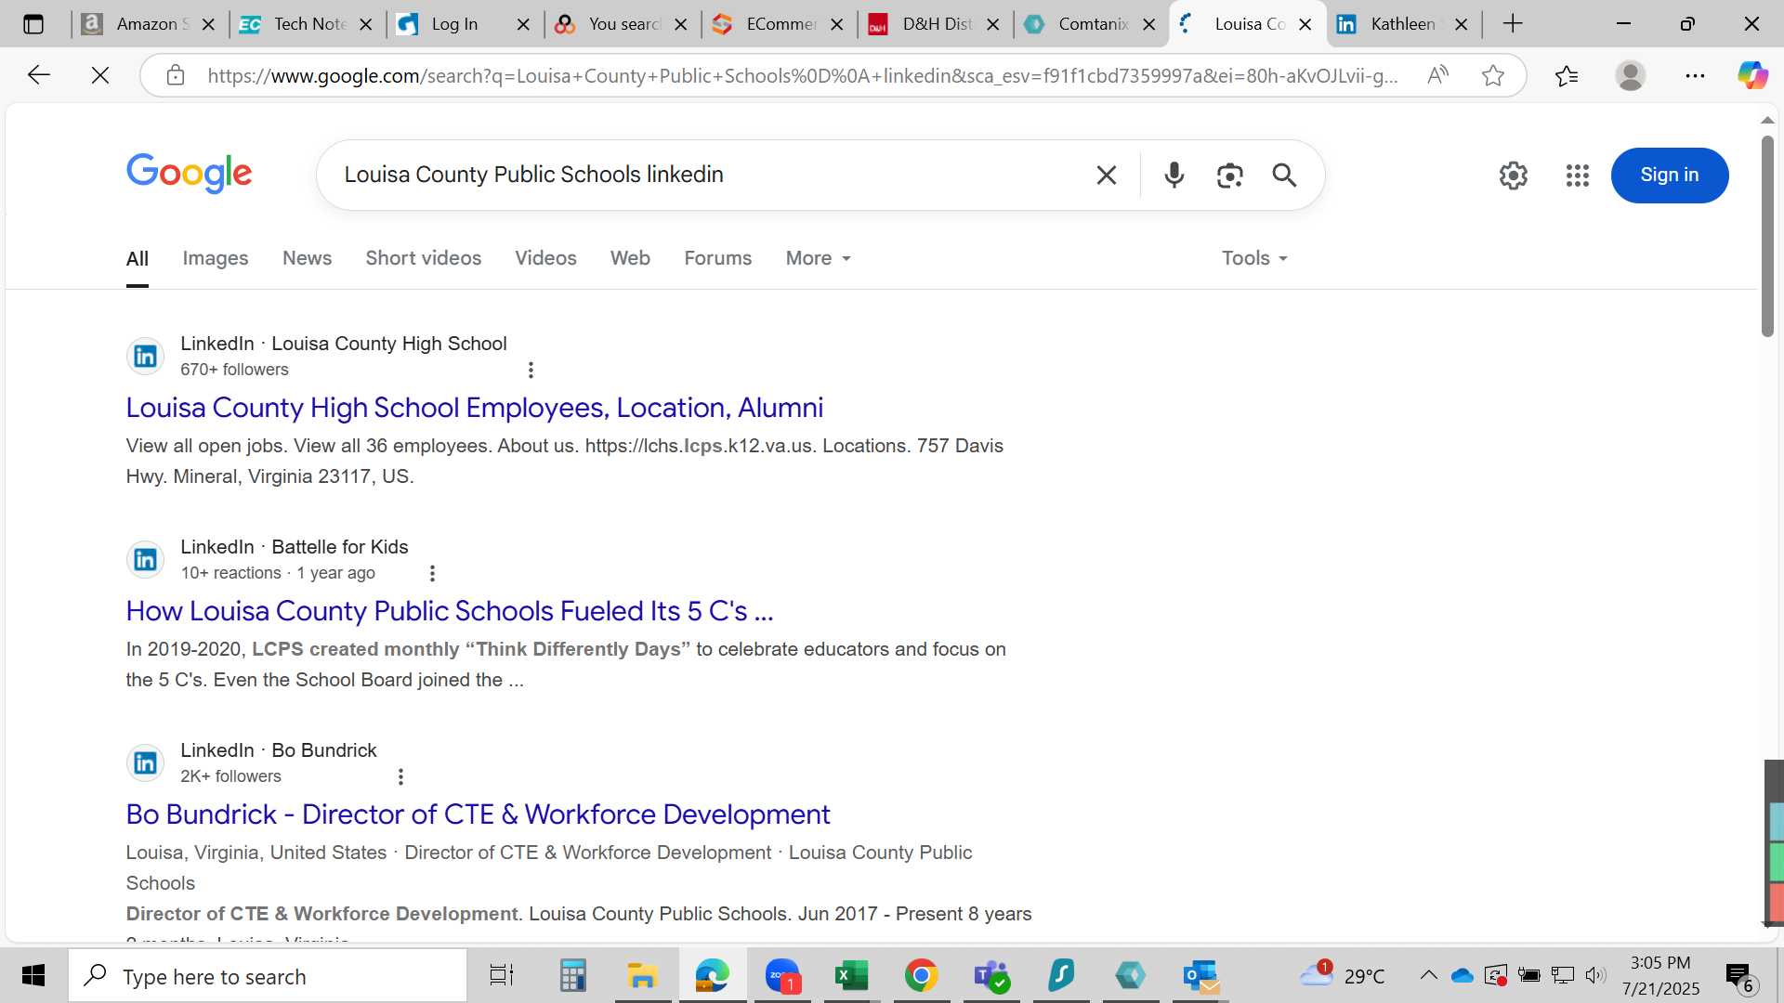The width and height of the screenshot is (1784, 1003).
Task: Click the Windows taskbar search box
Action: pyautogui.click(x=268, y=976)
